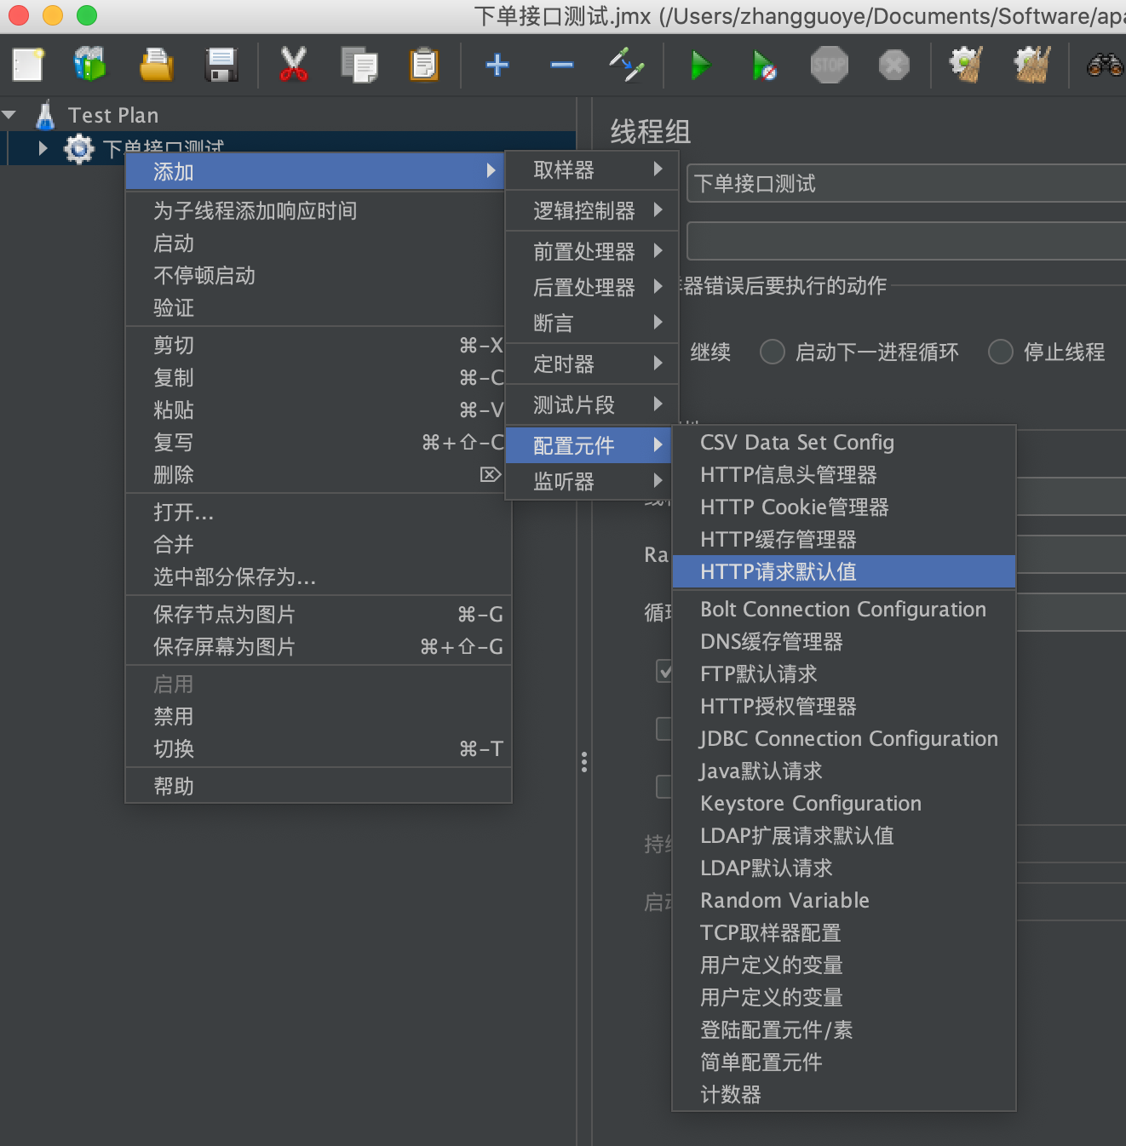Expand the 取样器 submenu
1126x1146 pixels.
[x=592, y=170]
